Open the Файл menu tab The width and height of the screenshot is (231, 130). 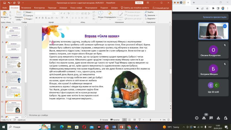[x=5, y=8]
